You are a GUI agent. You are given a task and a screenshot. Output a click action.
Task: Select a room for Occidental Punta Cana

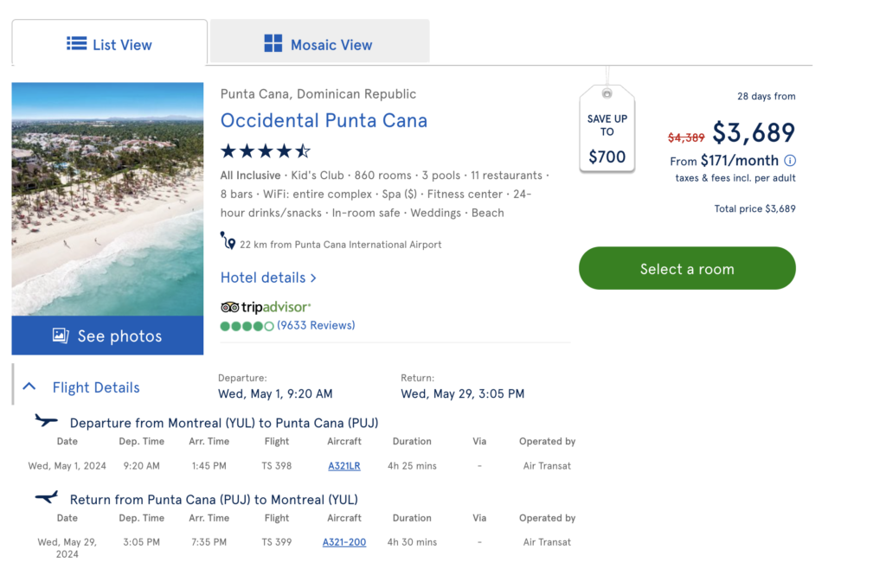(686, 268)
